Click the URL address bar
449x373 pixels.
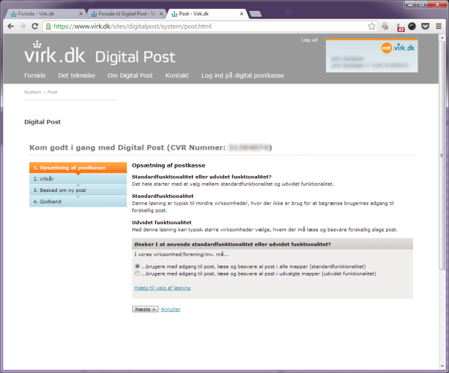(209, 26)
